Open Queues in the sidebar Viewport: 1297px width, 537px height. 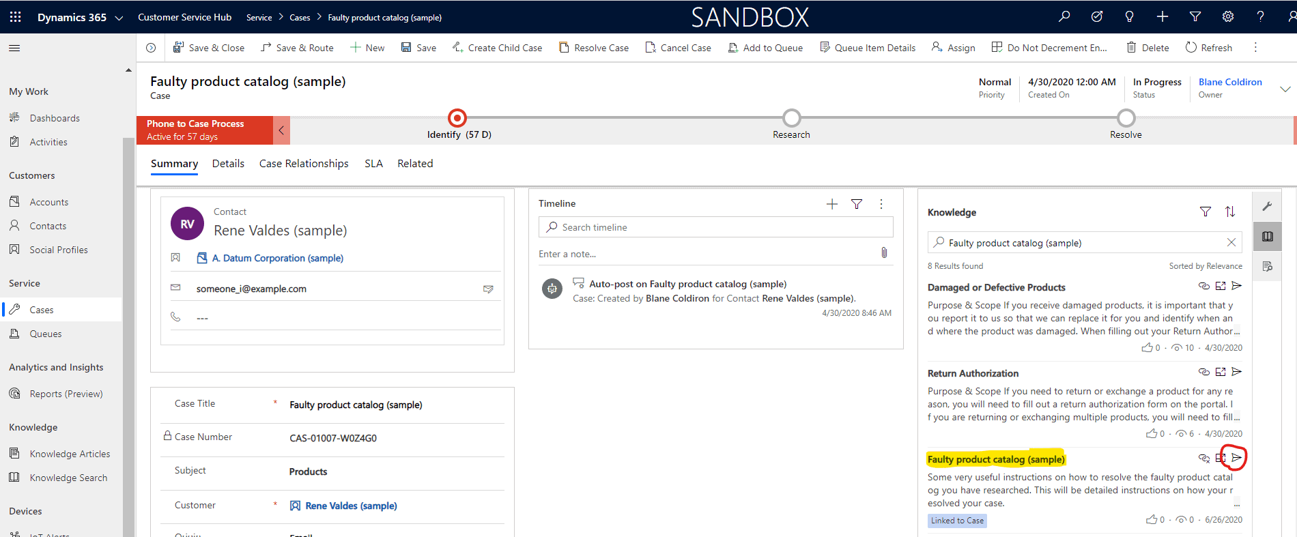pos(46,334)
